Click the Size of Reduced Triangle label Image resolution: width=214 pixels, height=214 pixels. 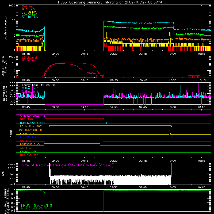pos(68,165)
